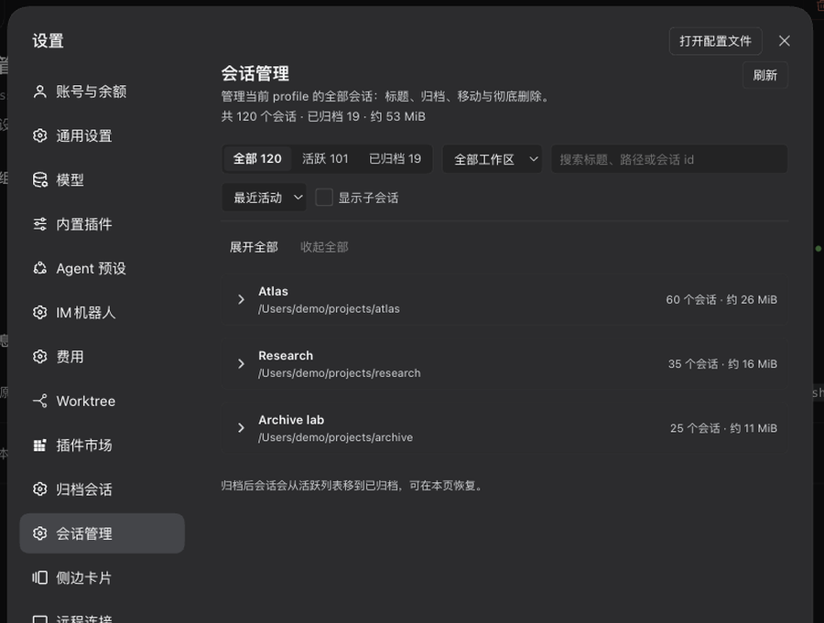This screenshot has width=824, height=623.
Task: Switch to the 已归档 19 tab
Action: (x=396, y=158)
